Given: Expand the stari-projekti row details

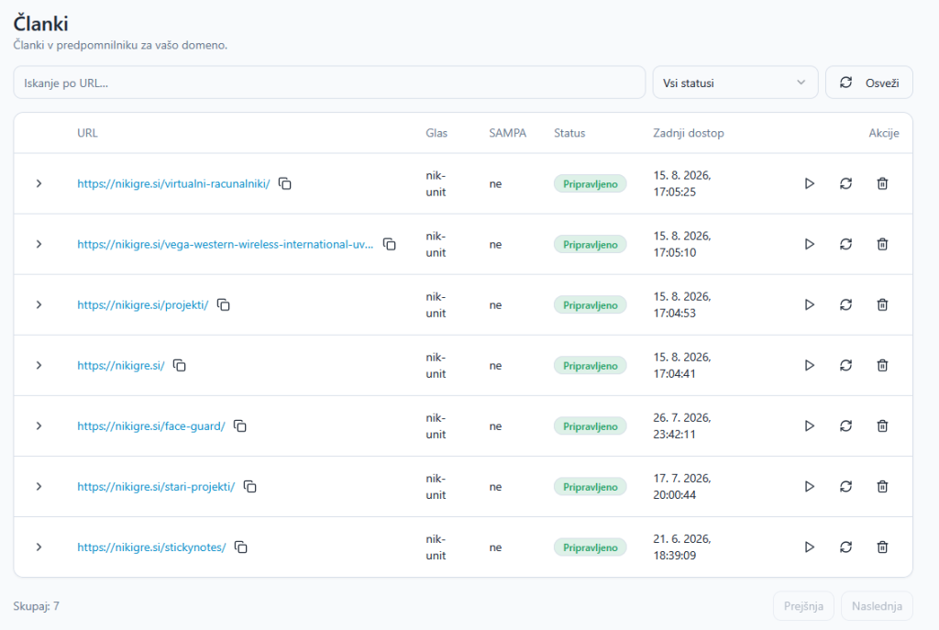Looking at the screenshot, I should (x=39, y=486).
